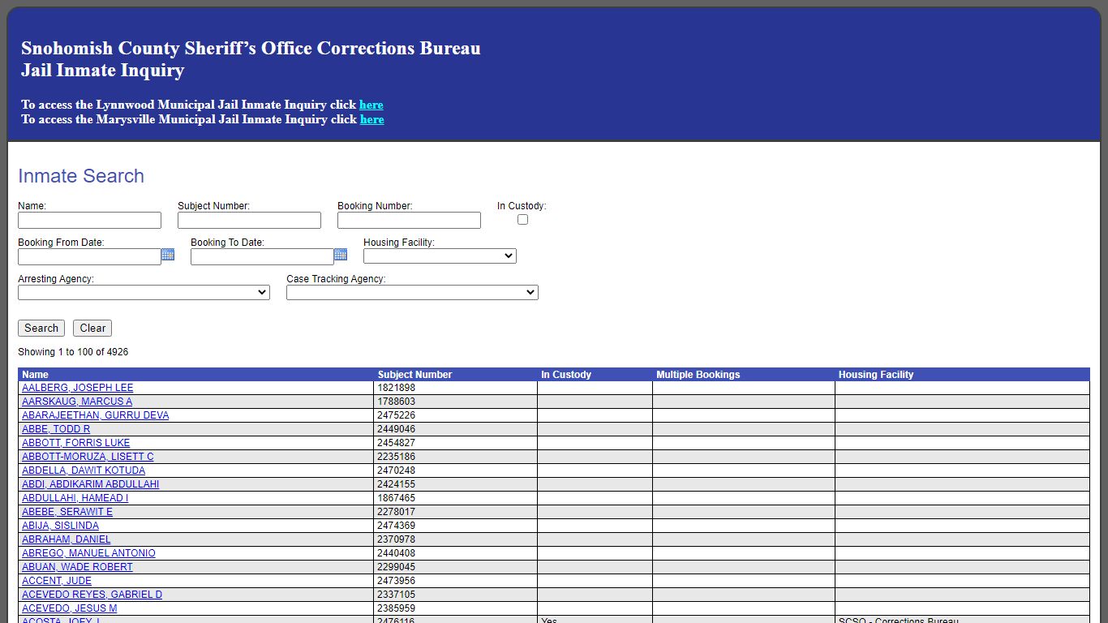The image size is (1108, 623).
Task: Open inmate ABBE, TODD R
Action: click(56, 429)
